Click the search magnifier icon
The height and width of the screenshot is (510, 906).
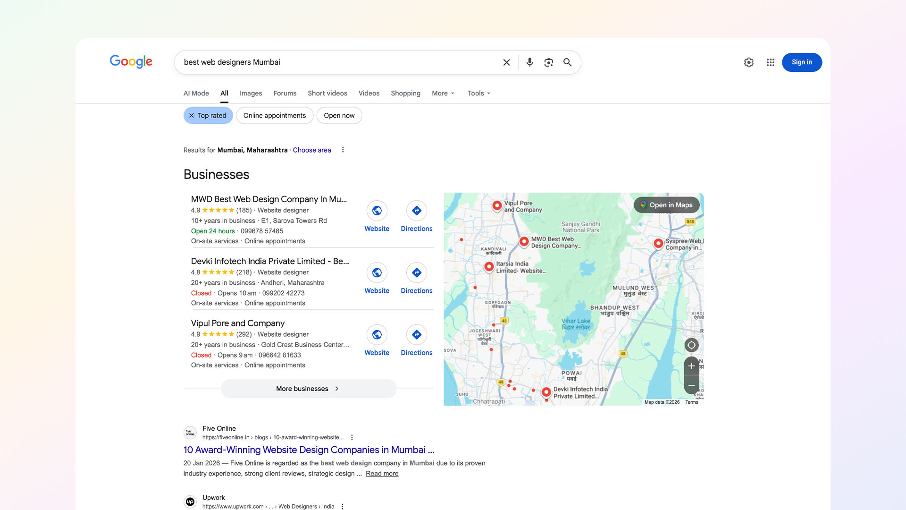coord(567,62)
